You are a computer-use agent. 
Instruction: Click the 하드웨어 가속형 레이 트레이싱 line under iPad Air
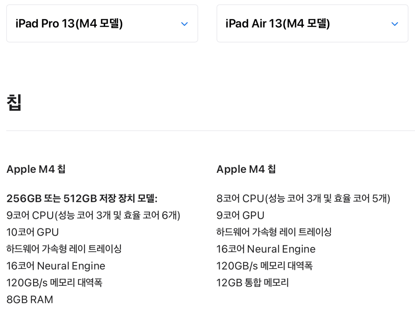tap(274, 232)
